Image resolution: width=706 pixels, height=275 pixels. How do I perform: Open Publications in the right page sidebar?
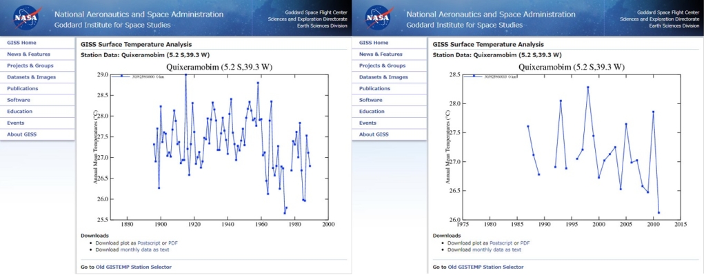tap(374, 89)
